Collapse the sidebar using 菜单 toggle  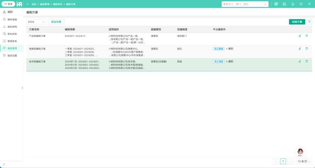pyautogui.click(x=10, y=4)
